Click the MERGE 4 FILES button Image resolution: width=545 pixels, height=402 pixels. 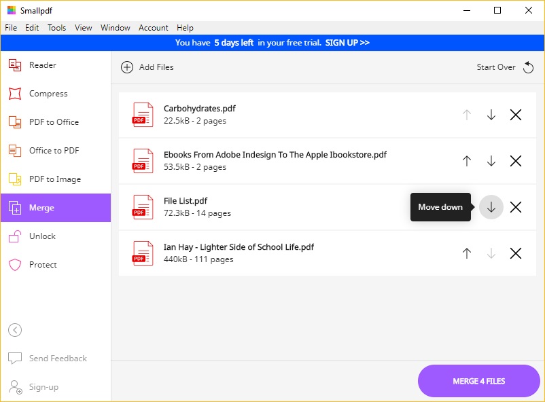click(x=478, y=381)
